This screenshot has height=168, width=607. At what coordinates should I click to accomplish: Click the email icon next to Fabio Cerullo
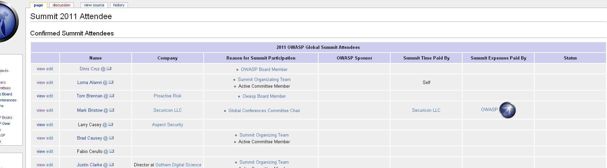(112, 151)
